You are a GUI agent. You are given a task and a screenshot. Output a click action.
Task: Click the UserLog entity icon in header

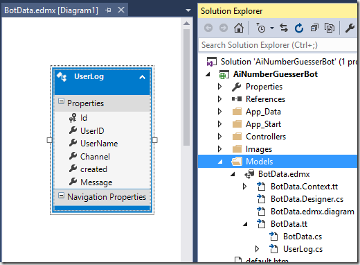(62, 77)
